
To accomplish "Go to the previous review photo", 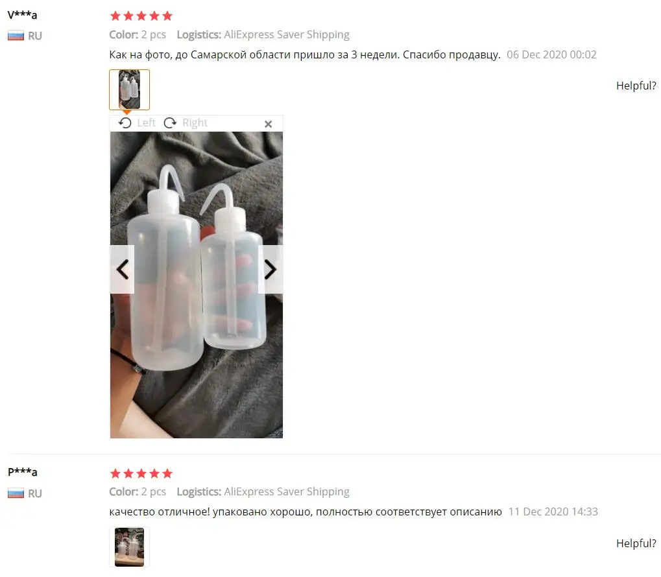I will point(122,269).
